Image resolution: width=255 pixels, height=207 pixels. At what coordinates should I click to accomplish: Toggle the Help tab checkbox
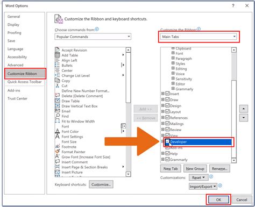tap(167, 153)
